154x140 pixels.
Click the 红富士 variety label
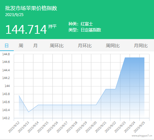pyautogui.click(x=87, y=24)
